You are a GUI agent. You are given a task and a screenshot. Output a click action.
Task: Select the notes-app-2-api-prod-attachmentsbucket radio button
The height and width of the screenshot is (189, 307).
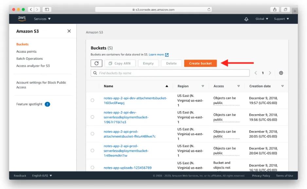92,134
